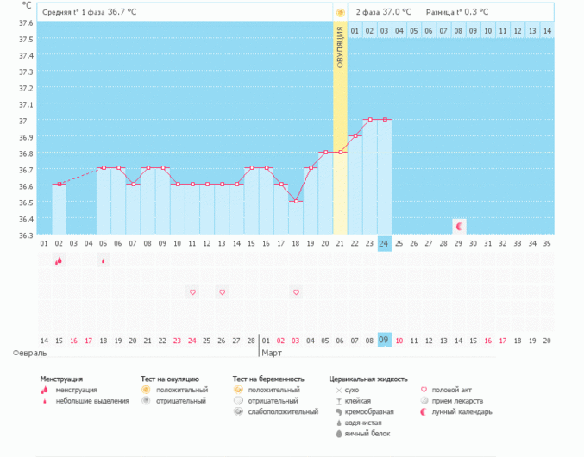Click the прием лекарств legend icon
Screen dimensions: 584x457
[x=424, y=401]
